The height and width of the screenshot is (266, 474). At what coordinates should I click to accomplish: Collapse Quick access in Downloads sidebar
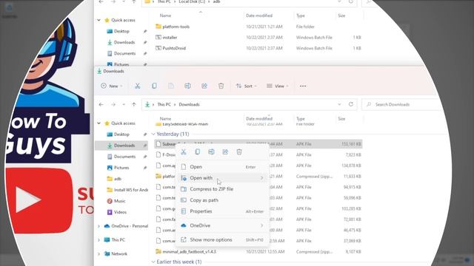point(99,123)
